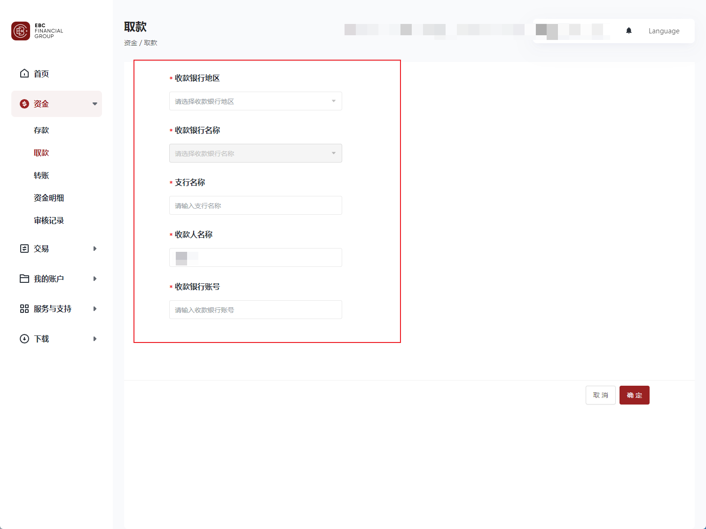Select the 取款 submenu item
The height and width of the screenshot is (529, 706).
tap(41, 153)
